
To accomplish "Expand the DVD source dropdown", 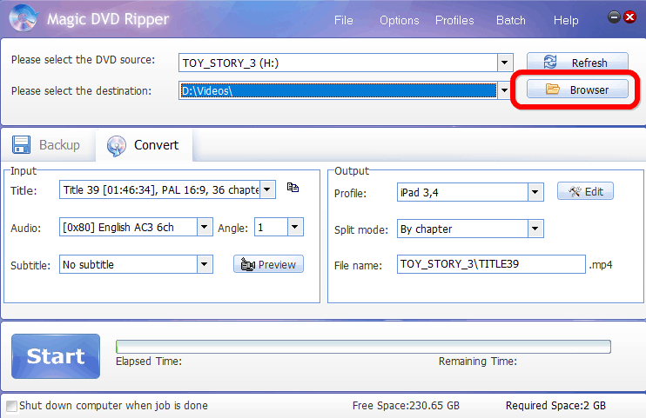I will point(505,63).
